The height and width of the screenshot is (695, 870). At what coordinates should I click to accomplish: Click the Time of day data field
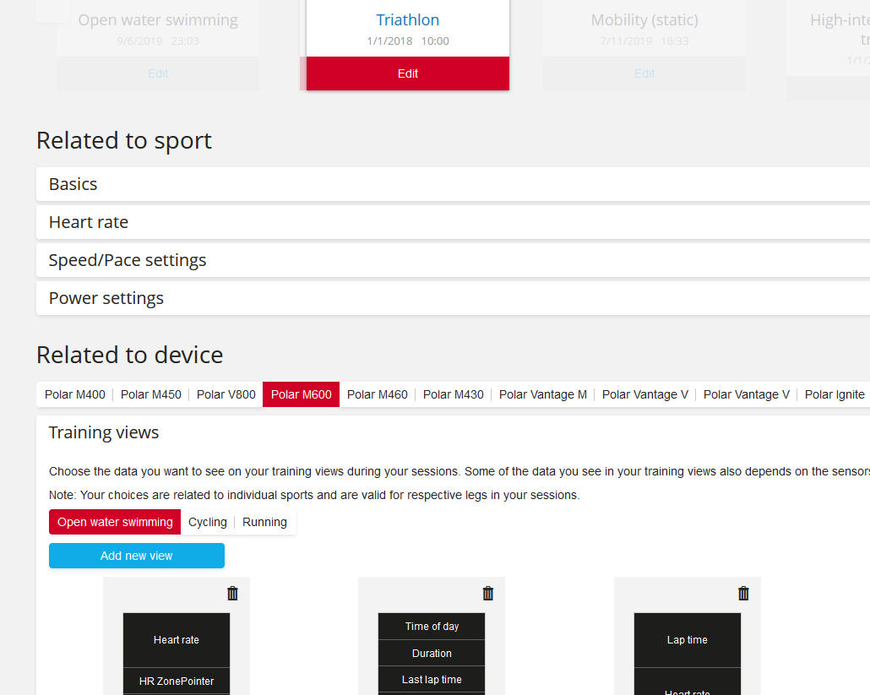(x=432, y=626)
